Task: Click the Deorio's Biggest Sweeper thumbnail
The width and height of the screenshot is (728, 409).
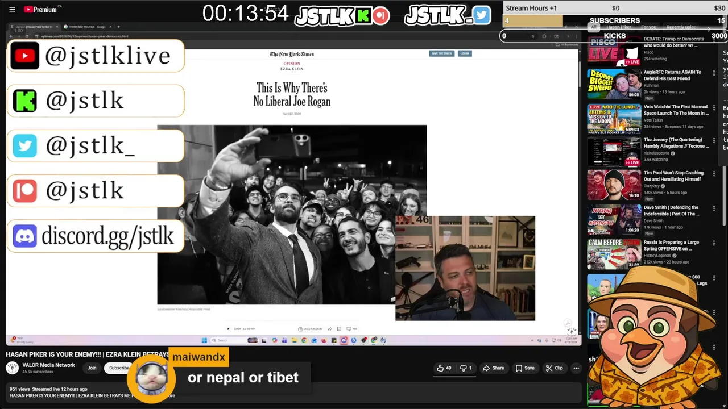Action: 614,84
